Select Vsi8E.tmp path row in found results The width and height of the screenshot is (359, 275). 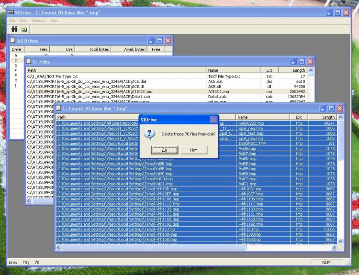coord(196,164)
